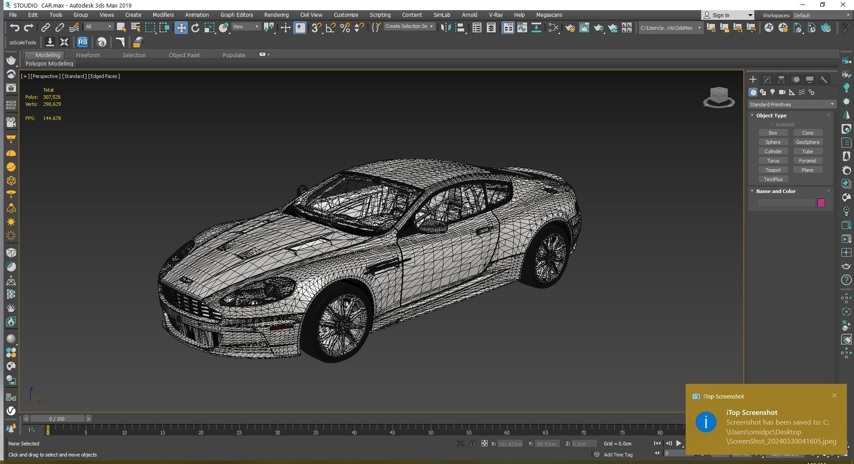Toggle Window/Crossing selection mode
Screen dimensions: 854x464
(164, 28)
